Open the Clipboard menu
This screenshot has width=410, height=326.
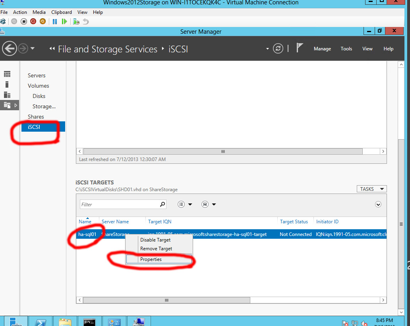point(61,12)
